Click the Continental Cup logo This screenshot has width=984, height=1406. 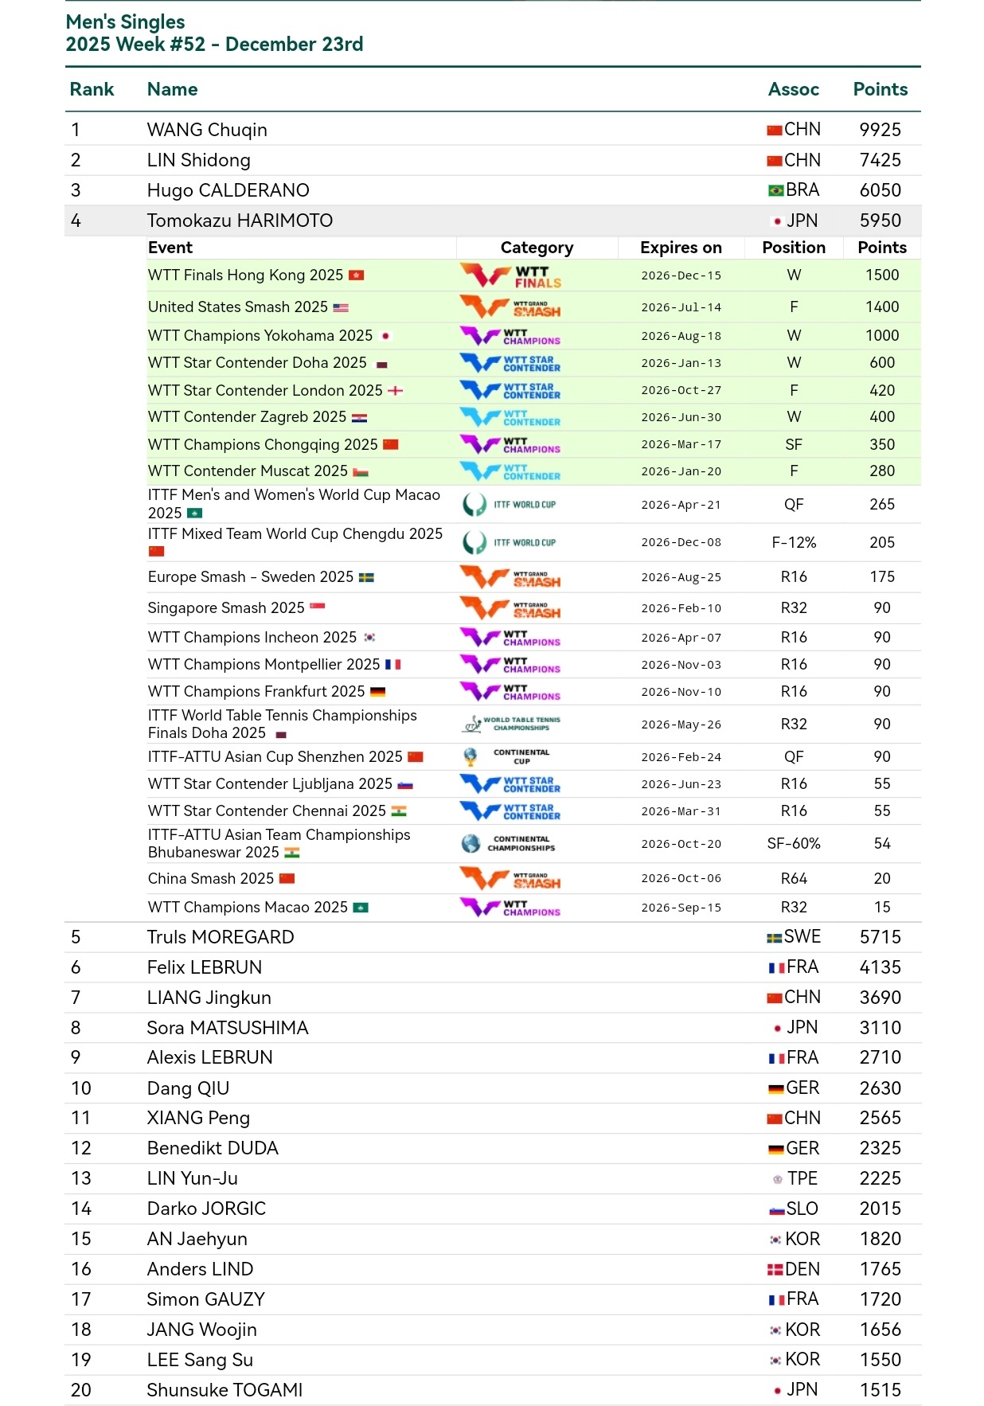[x=506, y=756]
